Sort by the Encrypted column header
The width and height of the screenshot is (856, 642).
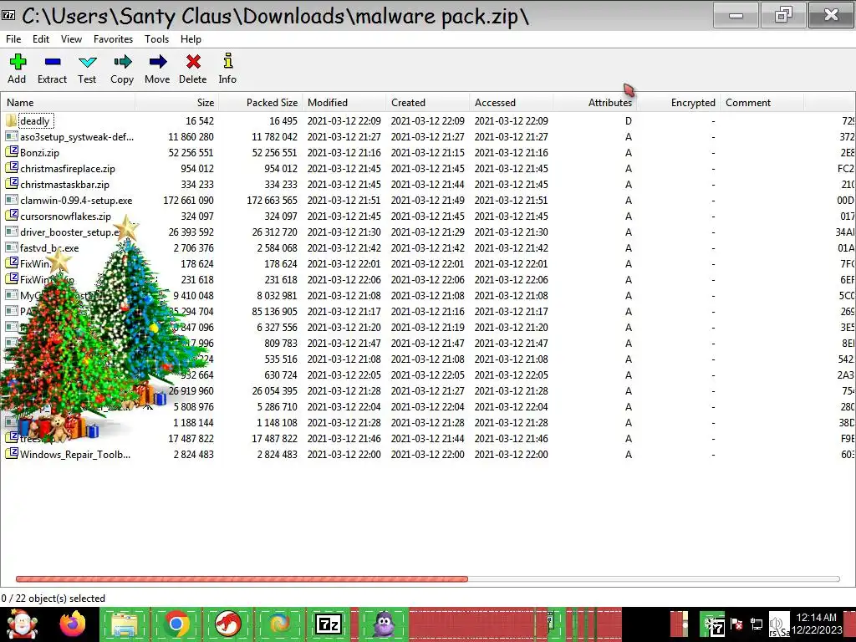(x=678, y=103)
